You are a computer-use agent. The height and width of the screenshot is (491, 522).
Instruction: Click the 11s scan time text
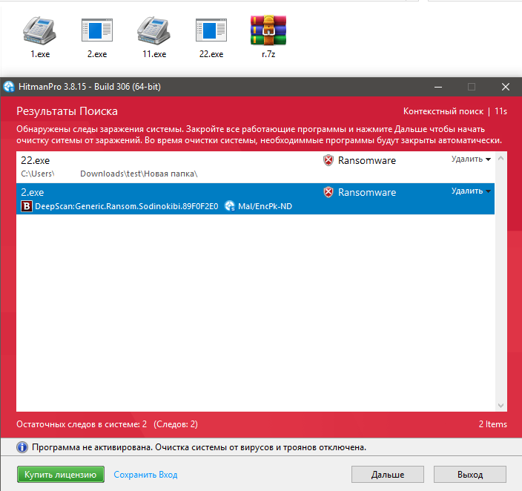pyautogui.click(x=500, y=111)
